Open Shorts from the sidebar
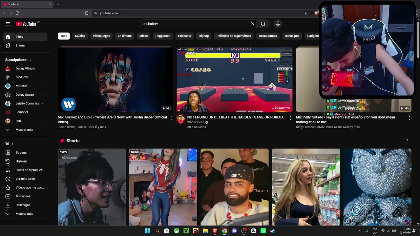 click(25, 46)
